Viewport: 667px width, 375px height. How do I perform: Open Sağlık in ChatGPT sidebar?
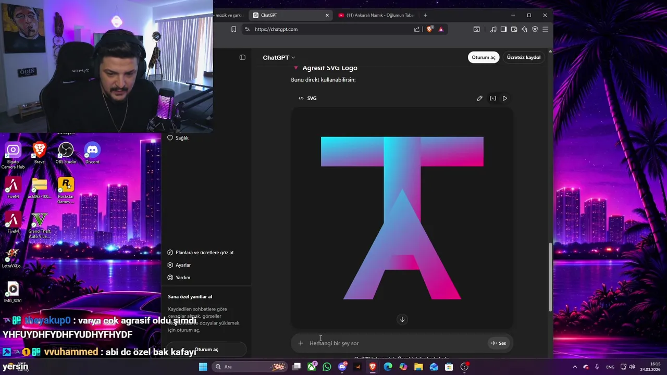178,138
